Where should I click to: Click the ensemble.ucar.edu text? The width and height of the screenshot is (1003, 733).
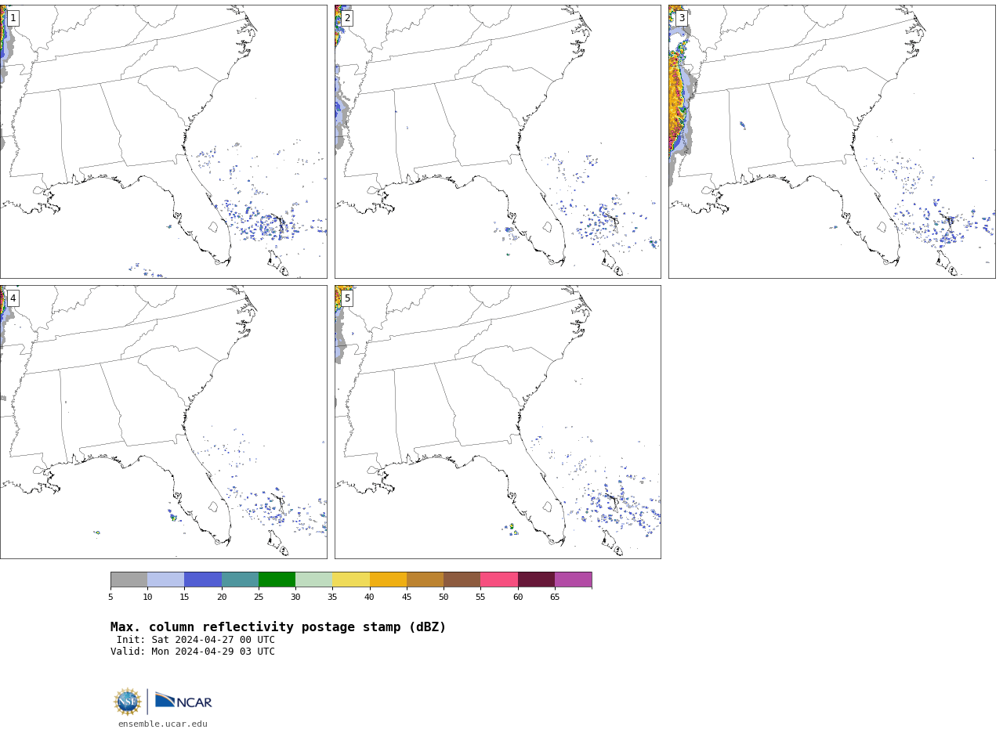163,724
